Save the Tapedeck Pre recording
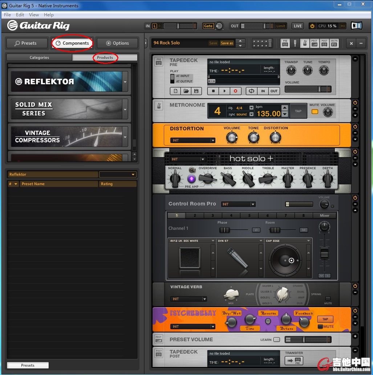The image size is (373, 375). pos(196,91)
